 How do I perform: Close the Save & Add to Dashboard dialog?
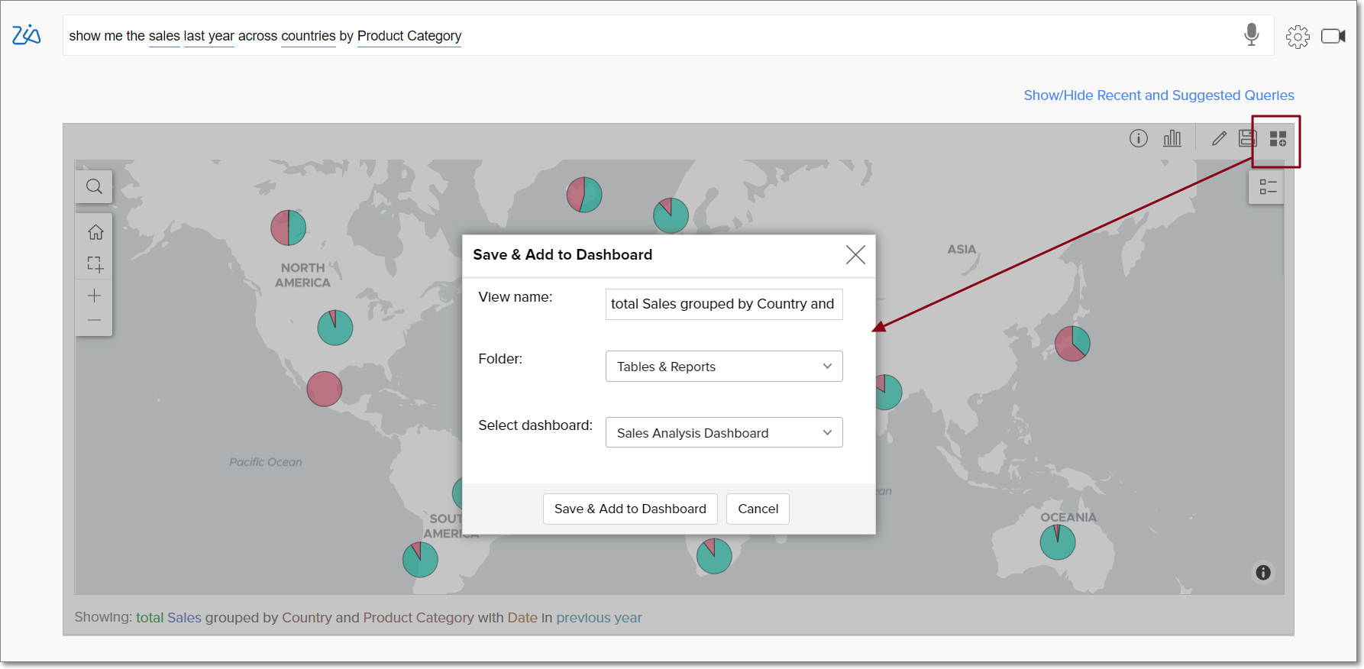pos(855,255)
